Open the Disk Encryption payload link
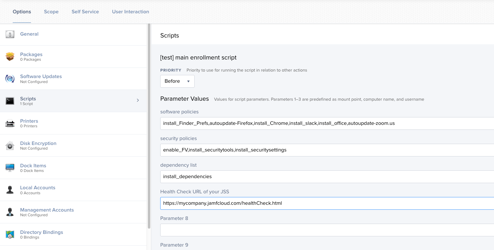 click(38, 143)
